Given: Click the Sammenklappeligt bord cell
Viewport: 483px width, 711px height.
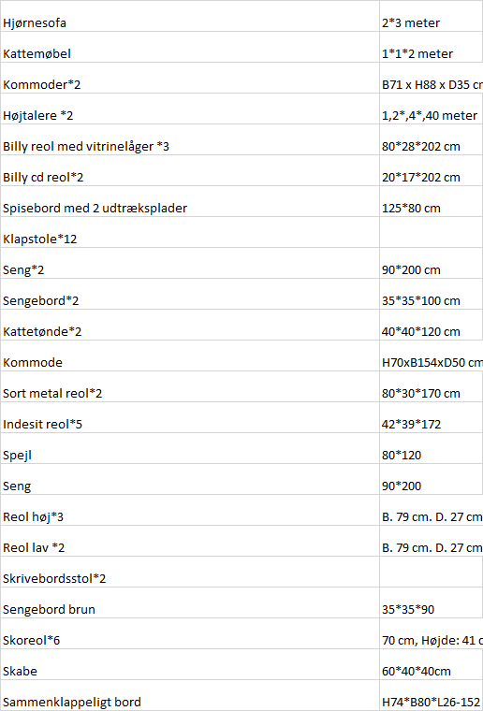Looking at the screenshot, I should pos(190,695).
